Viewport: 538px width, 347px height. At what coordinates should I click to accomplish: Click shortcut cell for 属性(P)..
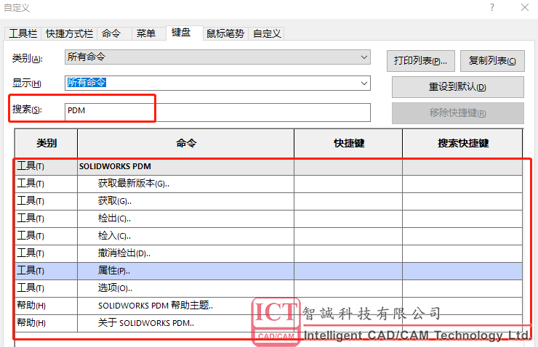tap(348, 272)
